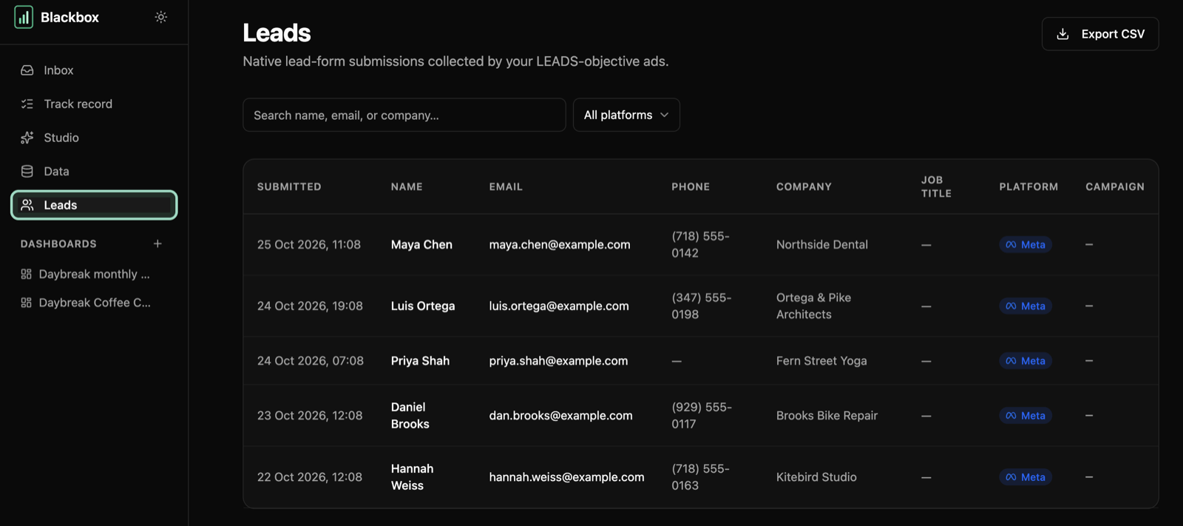Viewport: 1183px width, 526px height.
Task: Click the Meta badge in Priya Shah's row
Action: [1026, 360]
